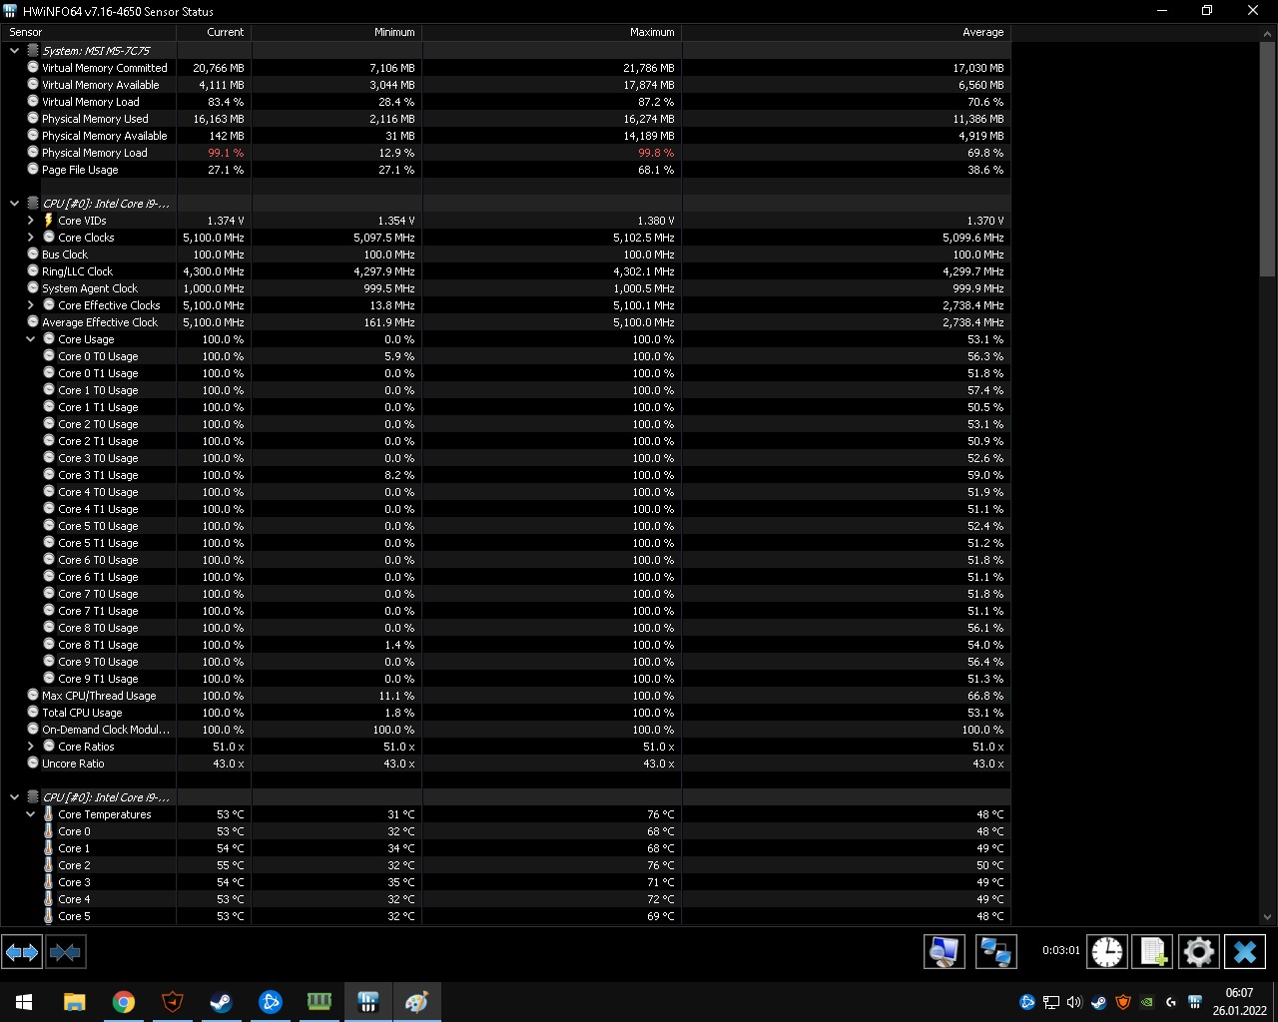
Task: Open the summary monitor icon in bottom toolbar
Action: click(x=944, y=952)
